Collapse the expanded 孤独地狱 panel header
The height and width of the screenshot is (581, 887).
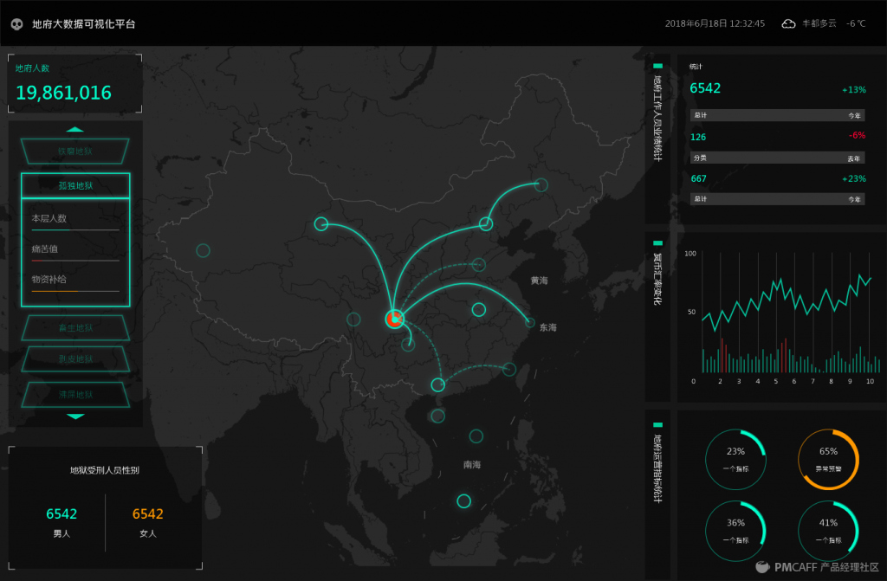click(75, 185)
